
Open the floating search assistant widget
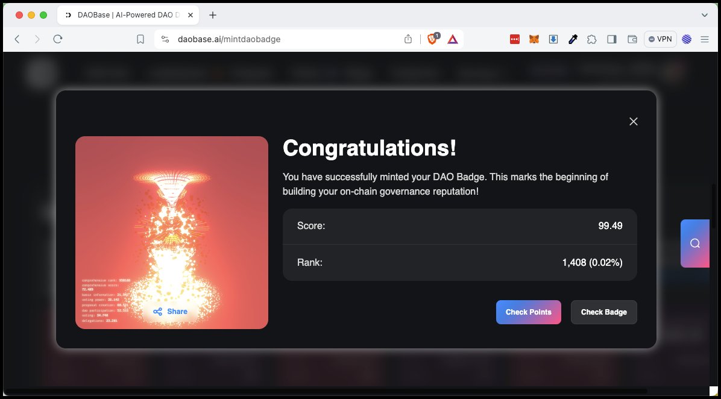coord(696,243)
